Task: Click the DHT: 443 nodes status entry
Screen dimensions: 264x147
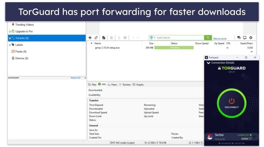Action: pyautogui.click(x=122, y=143)
